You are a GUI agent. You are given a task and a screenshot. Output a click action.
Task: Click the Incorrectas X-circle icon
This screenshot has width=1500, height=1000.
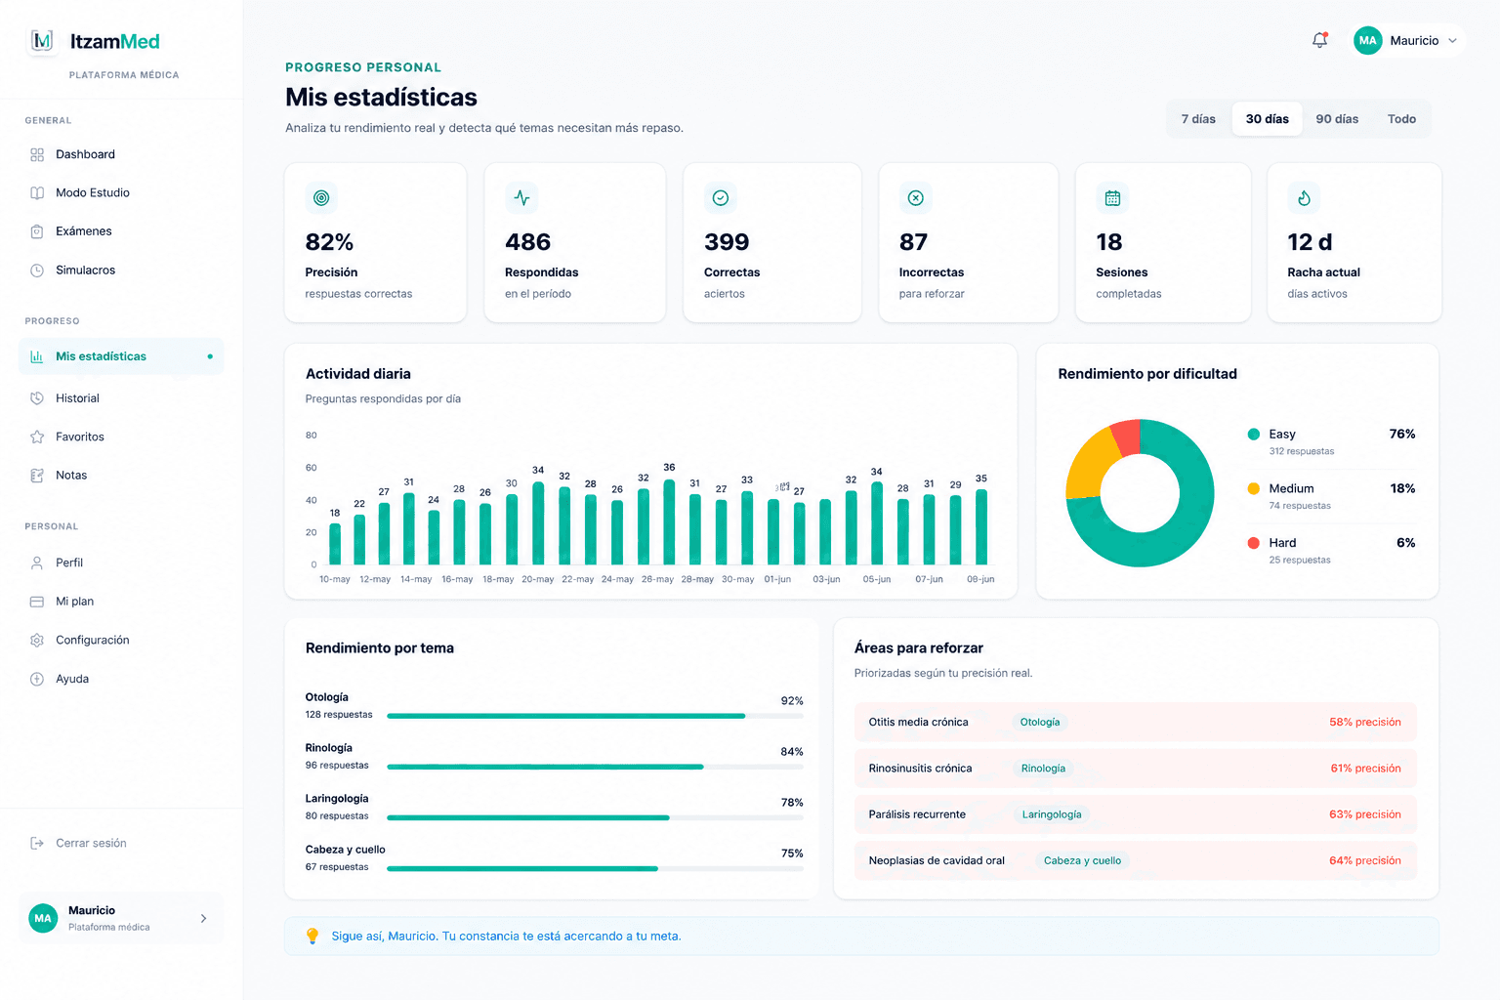916,198
